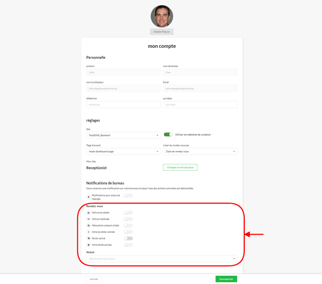
Task: Enable Voiture en atelier notification toggle
Action: coord(128,212)
